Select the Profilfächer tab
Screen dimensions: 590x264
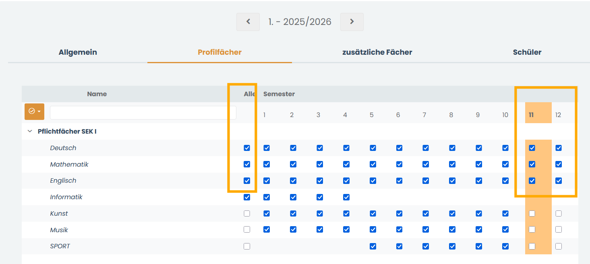(219, 52)
